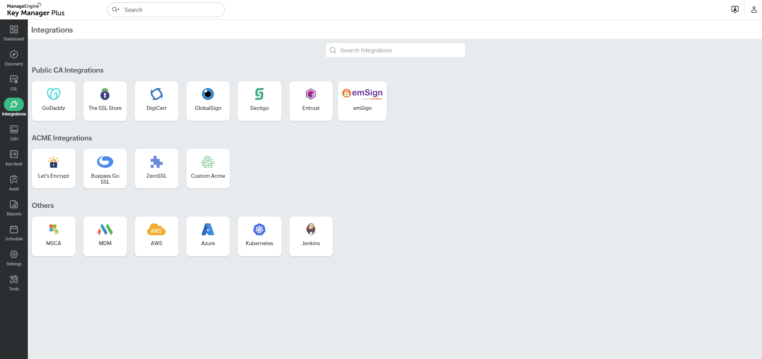Open the Schedule section
The width and height of the screenshot is (762, 359).
14,233
